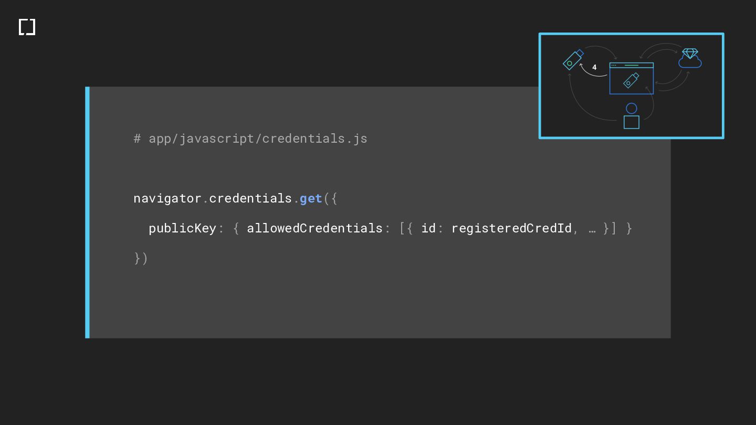Image resolution: width=756 pixels, height=425 pixels.
Task: Click the app/javascript/credentials.js file path comment
Action: pos(250,139)
